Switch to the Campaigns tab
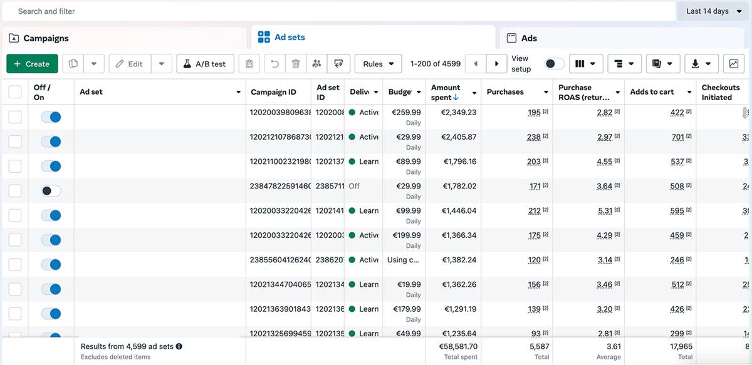The height and width of the screenshot is (365, 752). coord(46,38)
